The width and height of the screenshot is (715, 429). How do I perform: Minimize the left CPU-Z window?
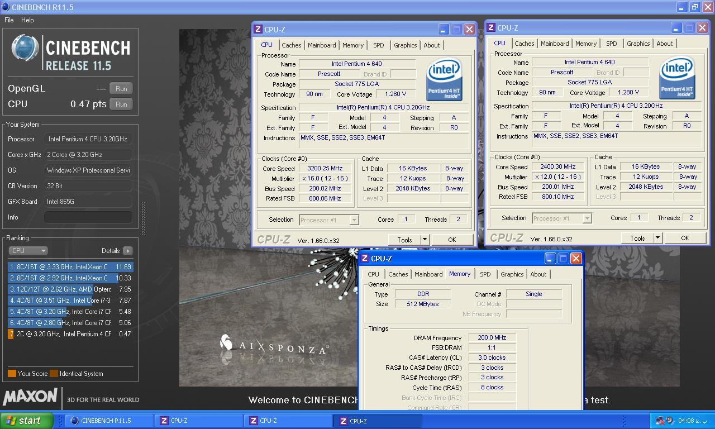444,30
